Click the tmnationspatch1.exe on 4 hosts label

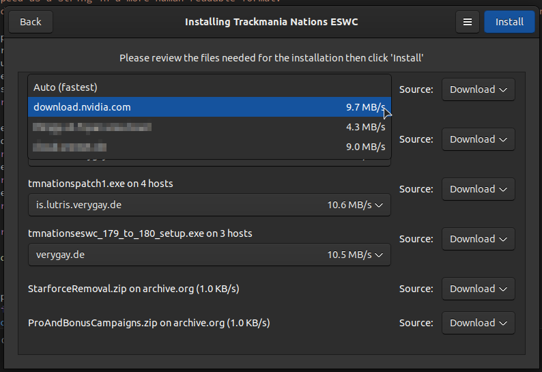[x=100, y=184]
